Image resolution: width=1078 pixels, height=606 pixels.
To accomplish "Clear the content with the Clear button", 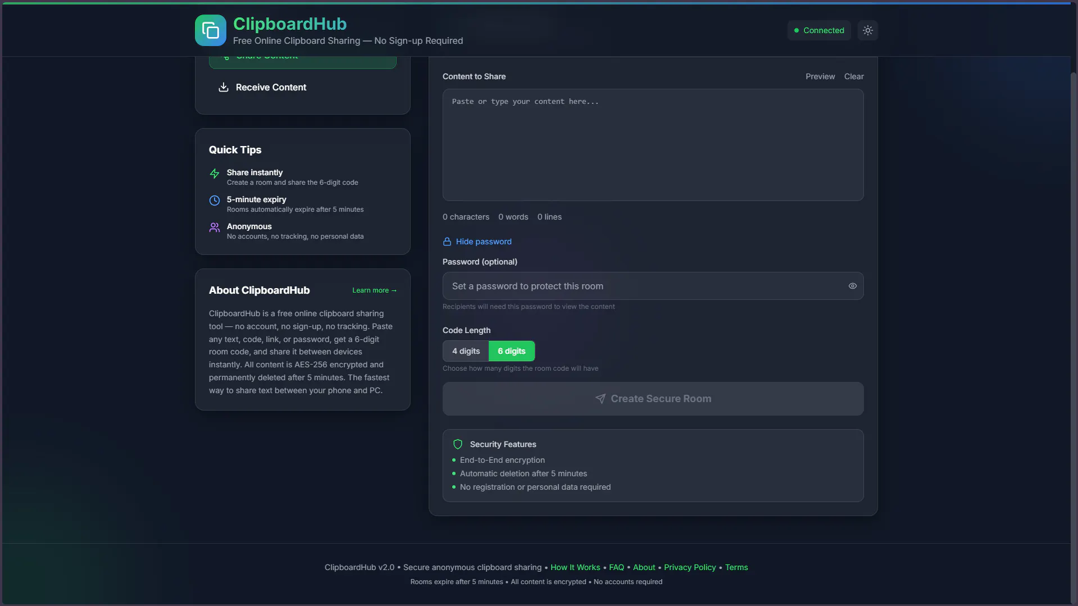I will [854, 76].
